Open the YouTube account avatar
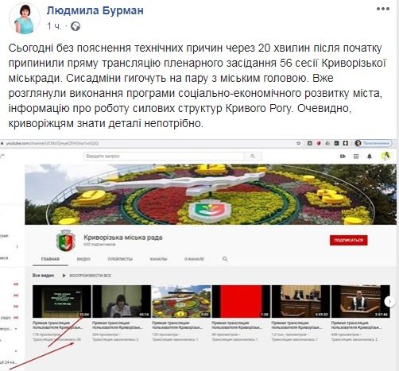 tap(385, 157)
